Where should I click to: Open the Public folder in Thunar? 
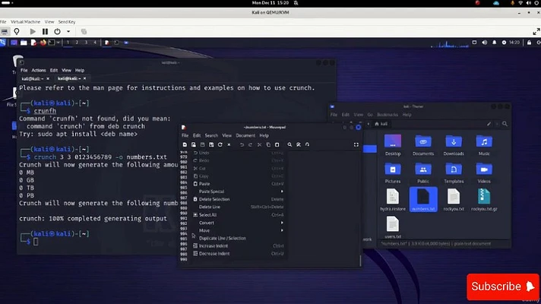(x=423, y=173)
